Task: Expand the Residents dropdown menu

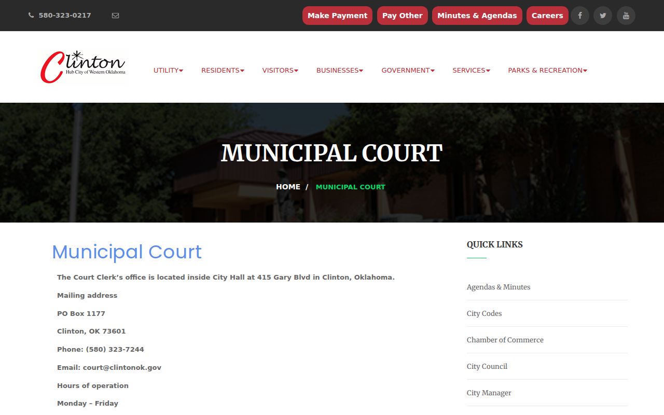Action: tap(223, 71)
